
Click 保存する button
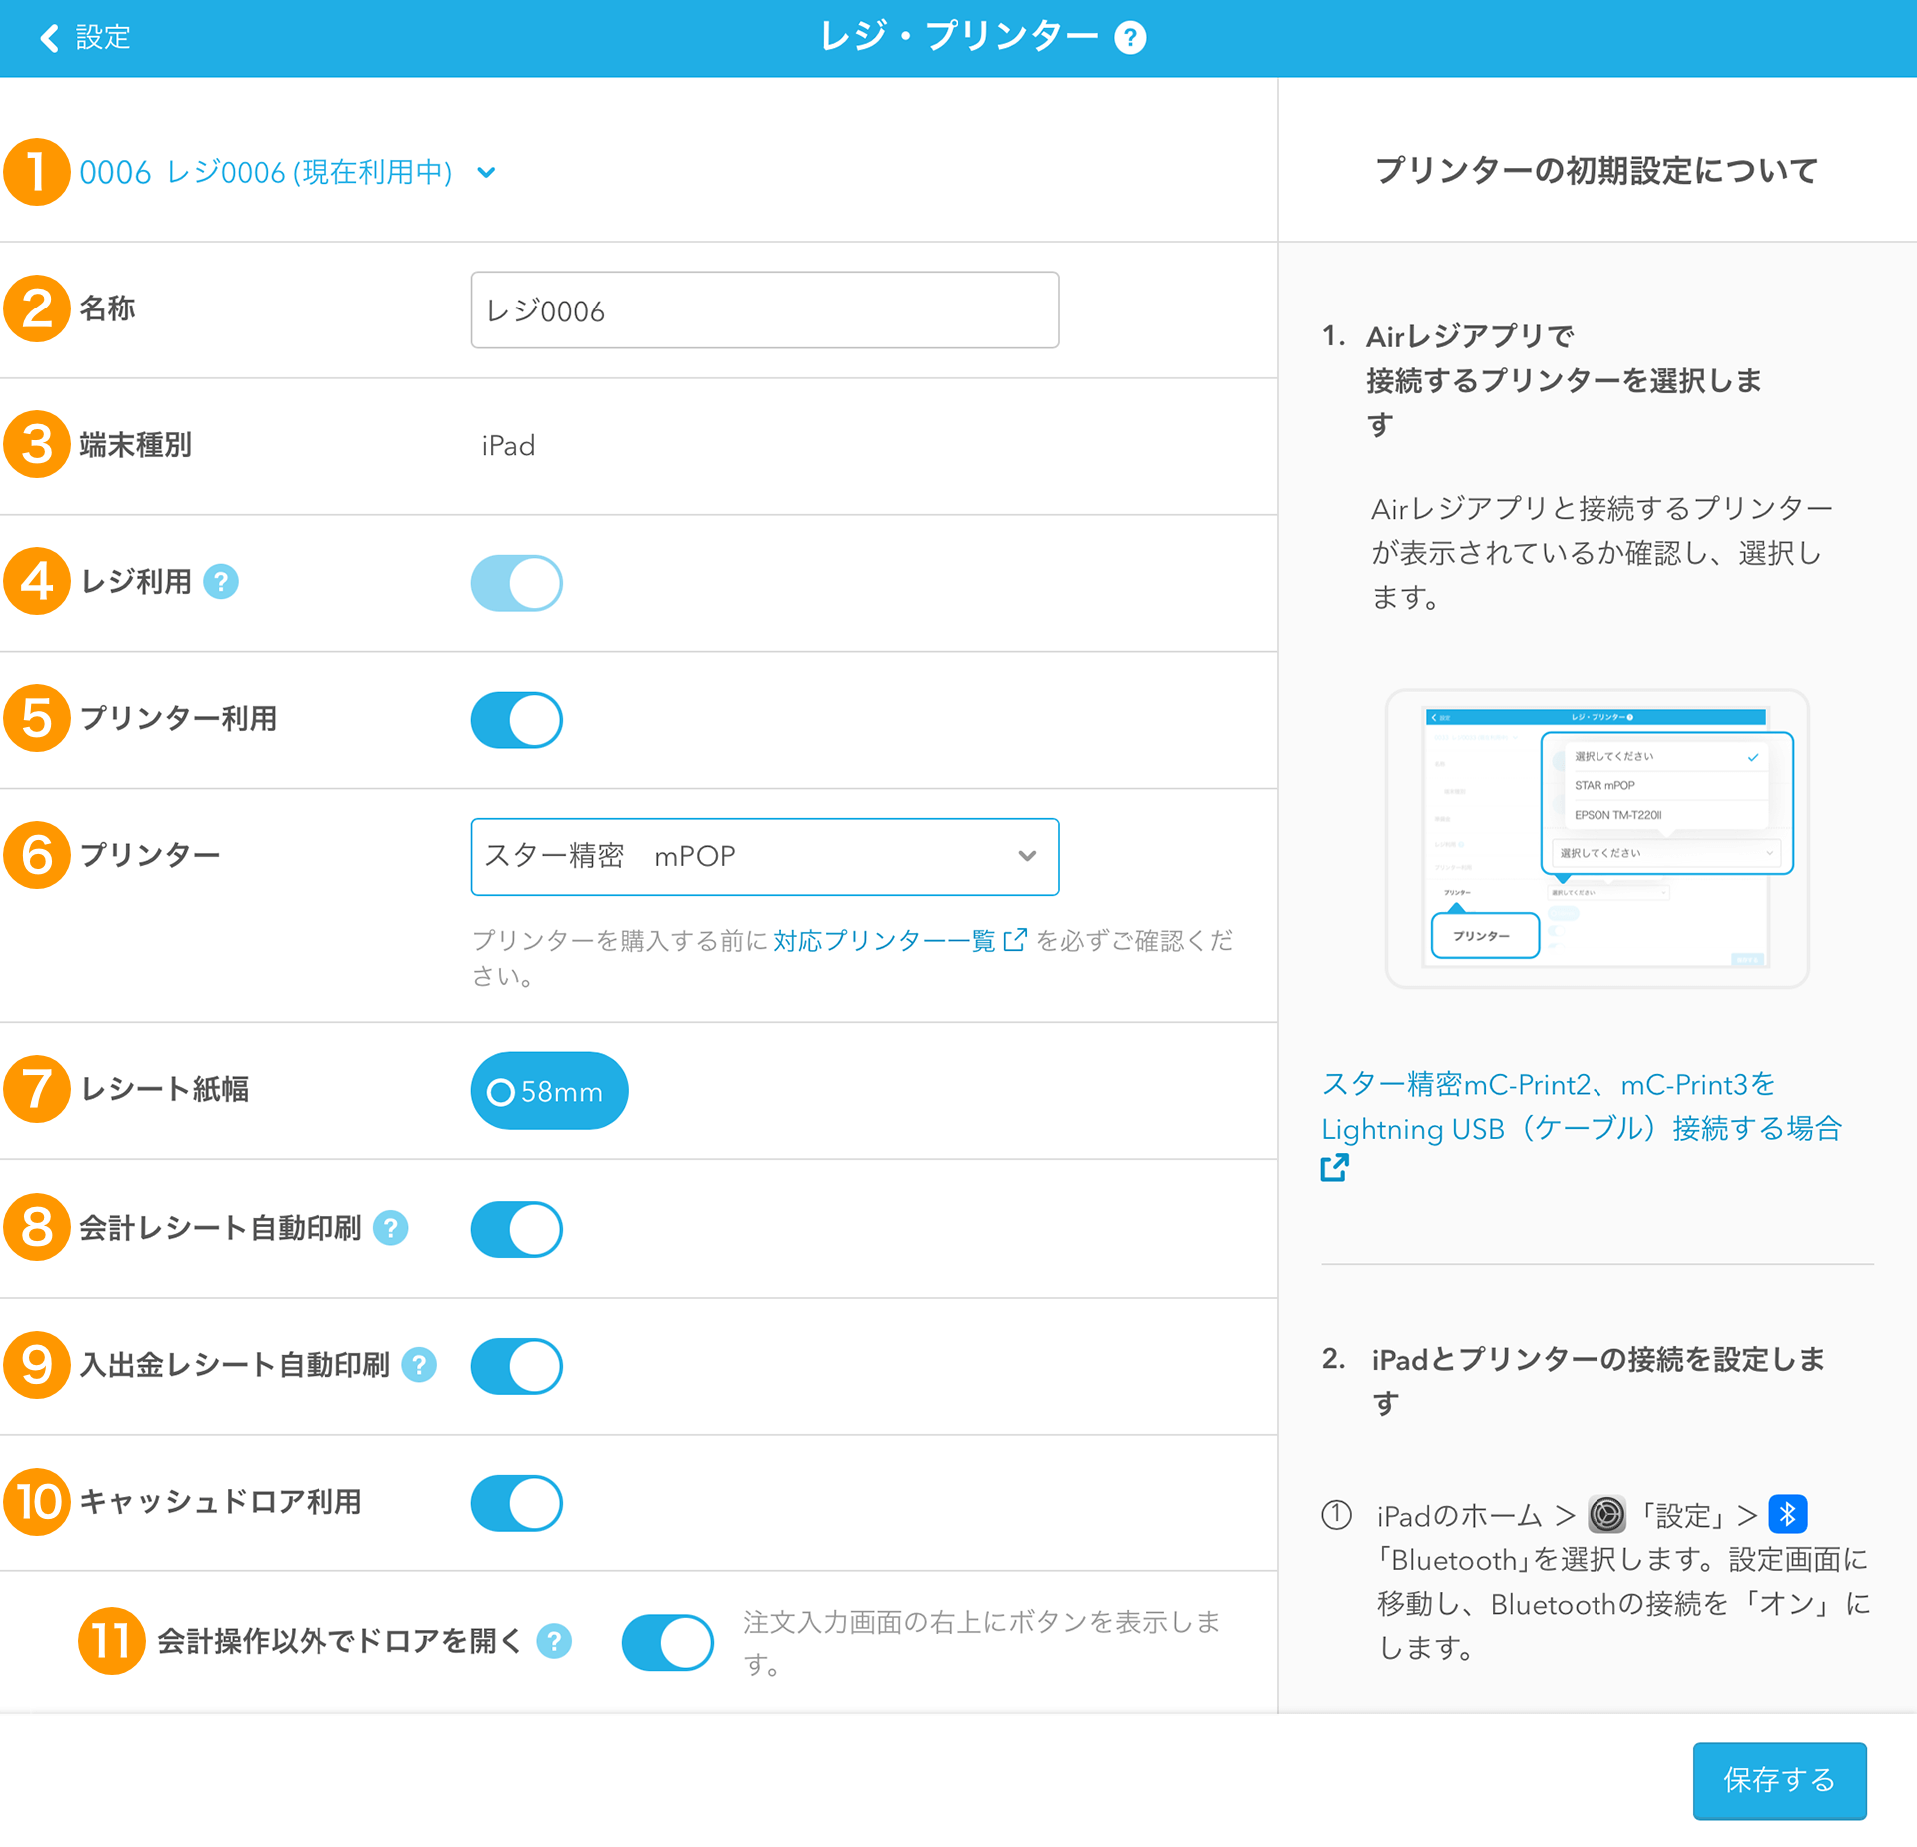[x=1778, y=1780]
